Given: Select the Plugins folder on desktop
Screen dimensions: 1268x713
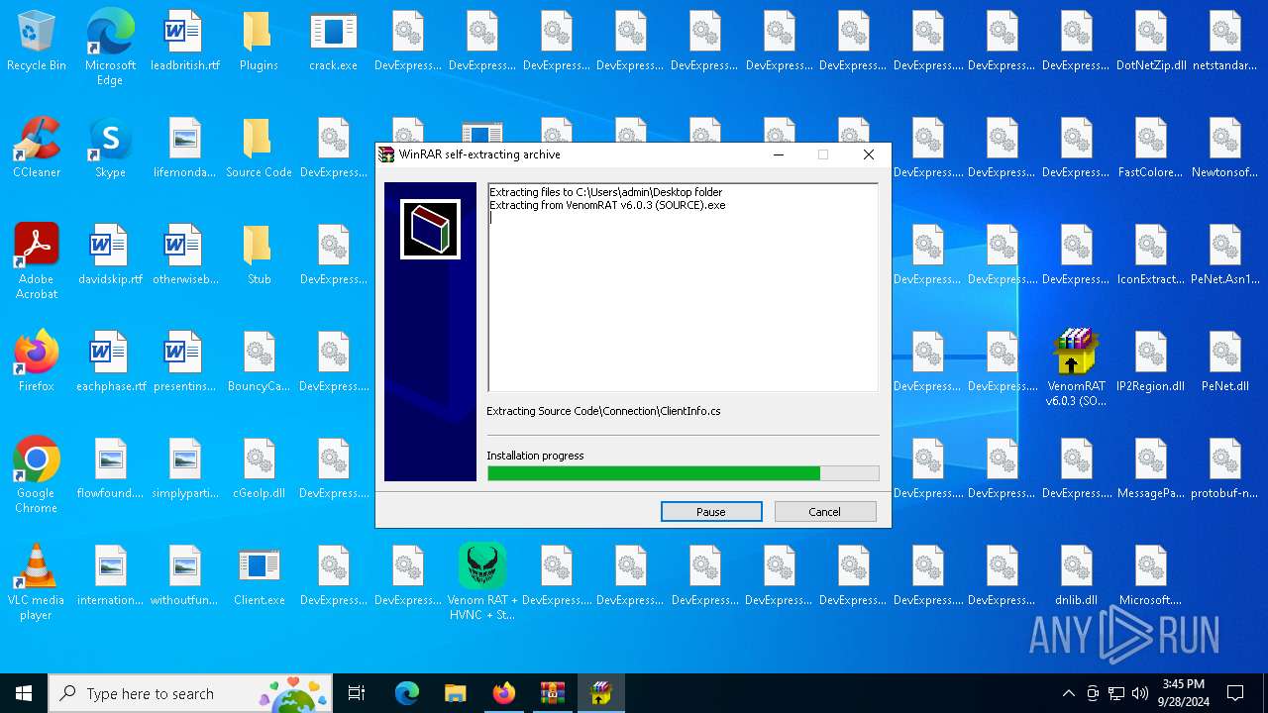Looking at the screenshot, I should pyautogui.click(x=259, y=41).
